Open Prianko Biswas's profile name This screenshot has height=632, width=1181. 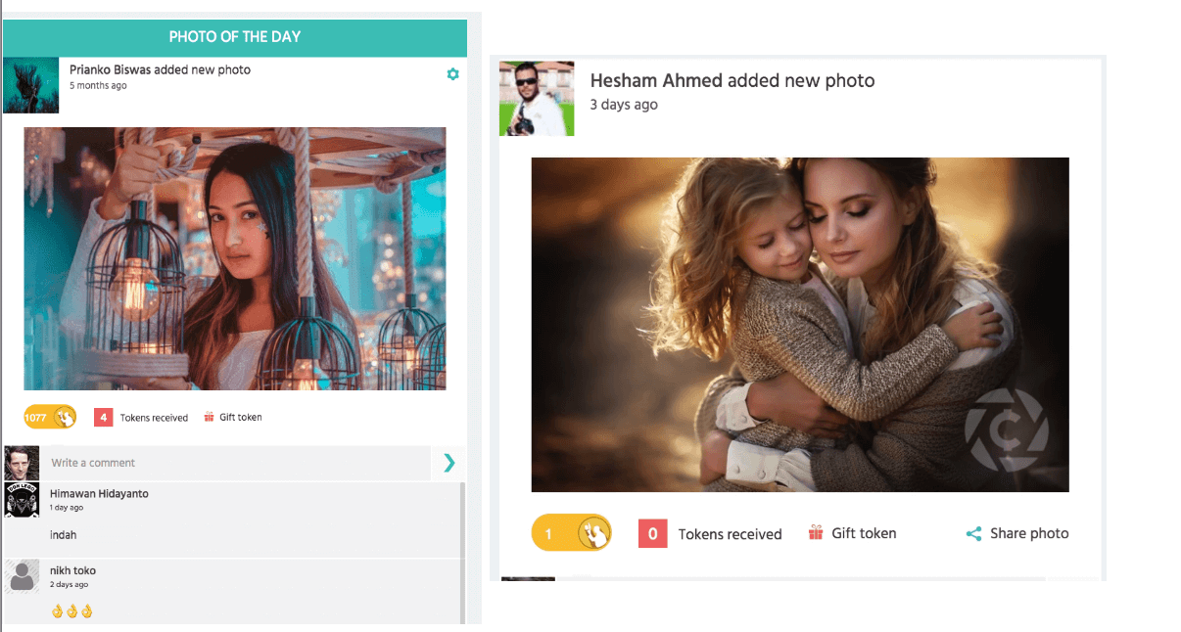108,69
